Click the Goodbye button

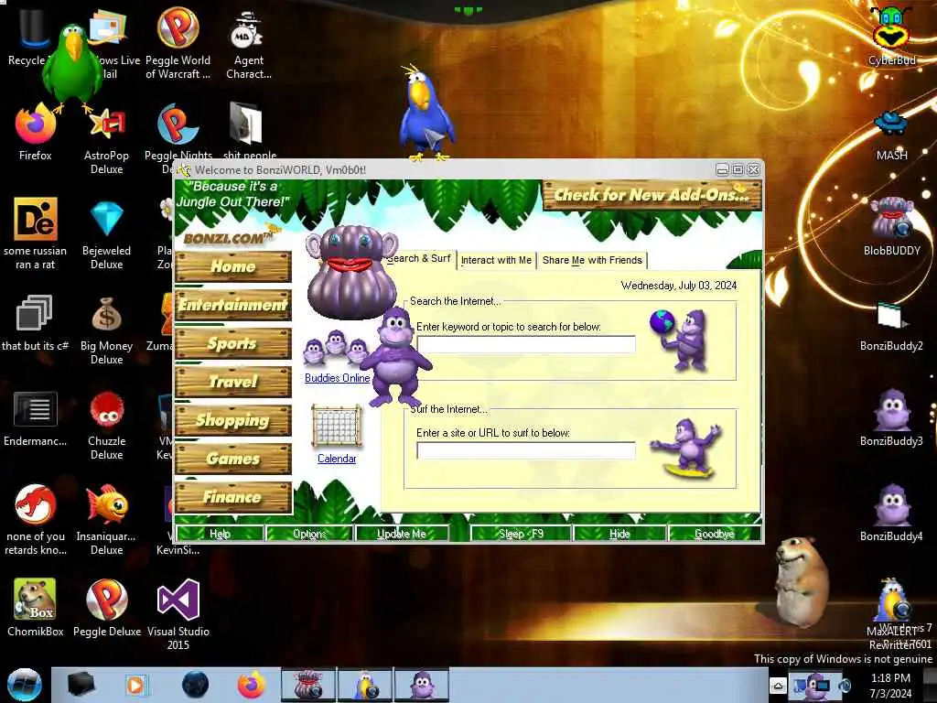[x=715, y=534]
